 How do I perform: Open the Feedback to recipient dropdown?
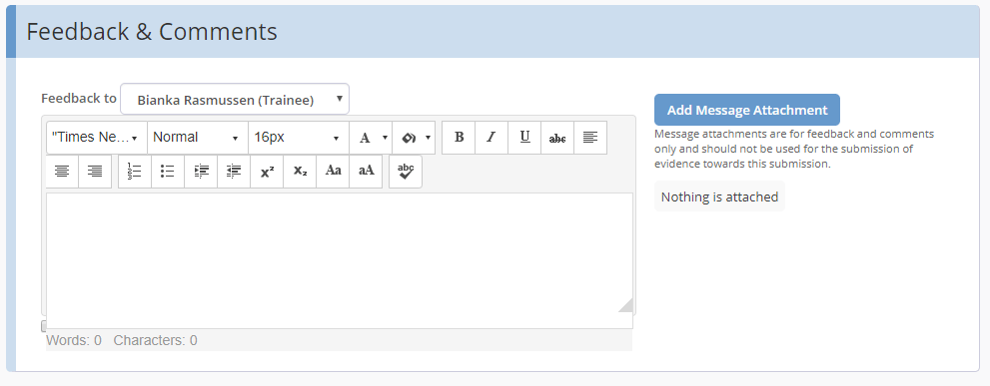tap(234, 99)
